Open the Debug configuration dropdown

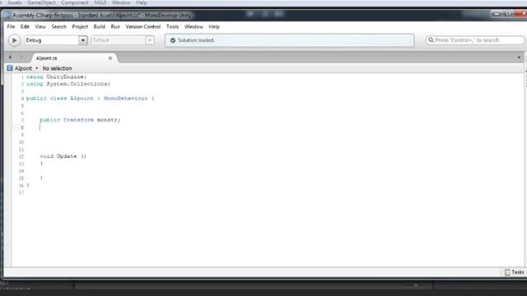click(x=56, y=40)
